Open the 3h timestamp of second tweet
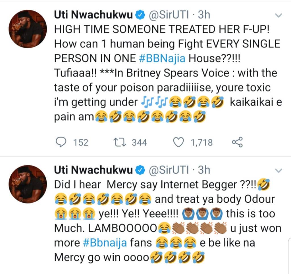The width and height of the screenshot is (291, 274). click(204, 170)
